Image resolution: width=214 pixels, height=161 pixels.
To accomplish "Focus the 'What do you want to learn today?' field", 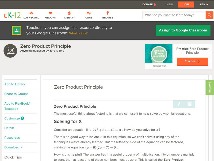I will click(174, 15).
